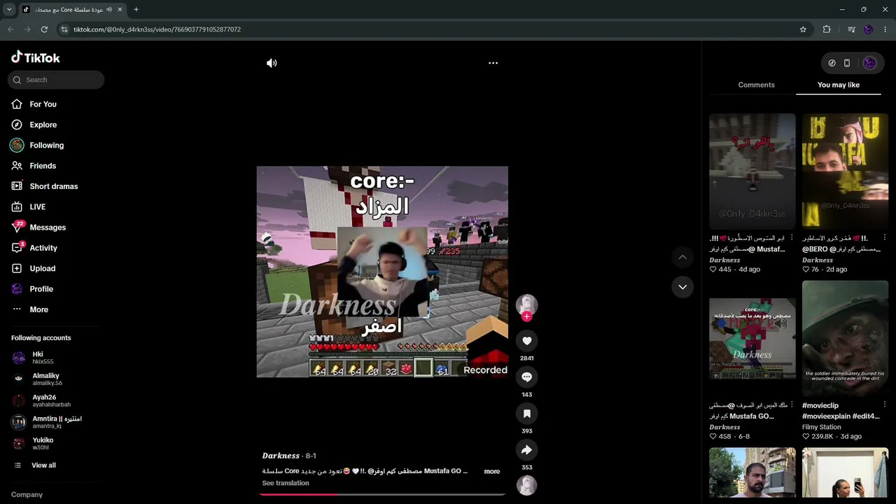Open options for the 458-likes recommended video
Viewport: 896px width, 504px height.
[792, 405]
